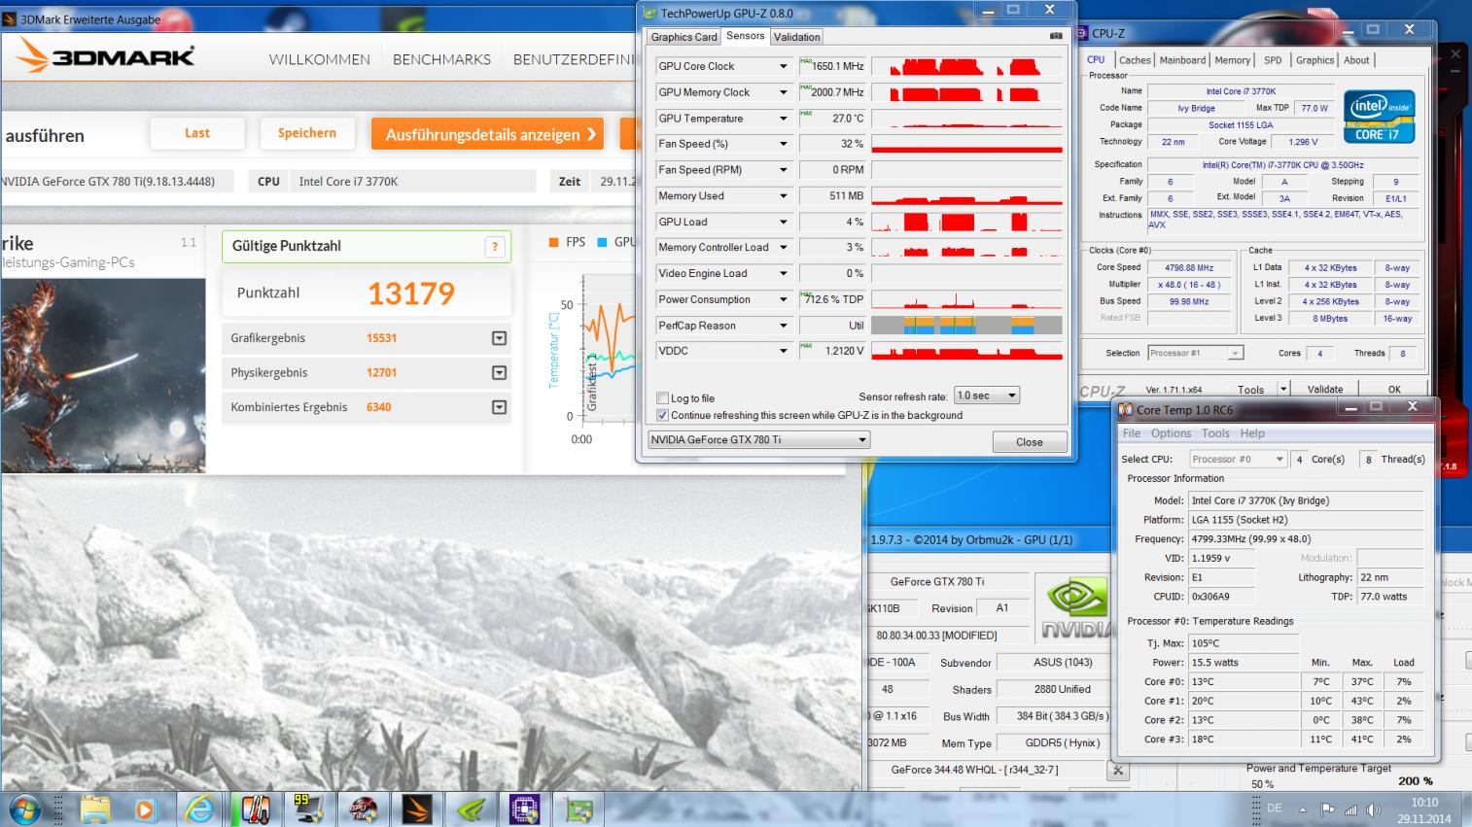Image resolution: width=1472 pixels, height=827 pixels.
Task: Click the 3DMark logo
Action: coord(105,57)
